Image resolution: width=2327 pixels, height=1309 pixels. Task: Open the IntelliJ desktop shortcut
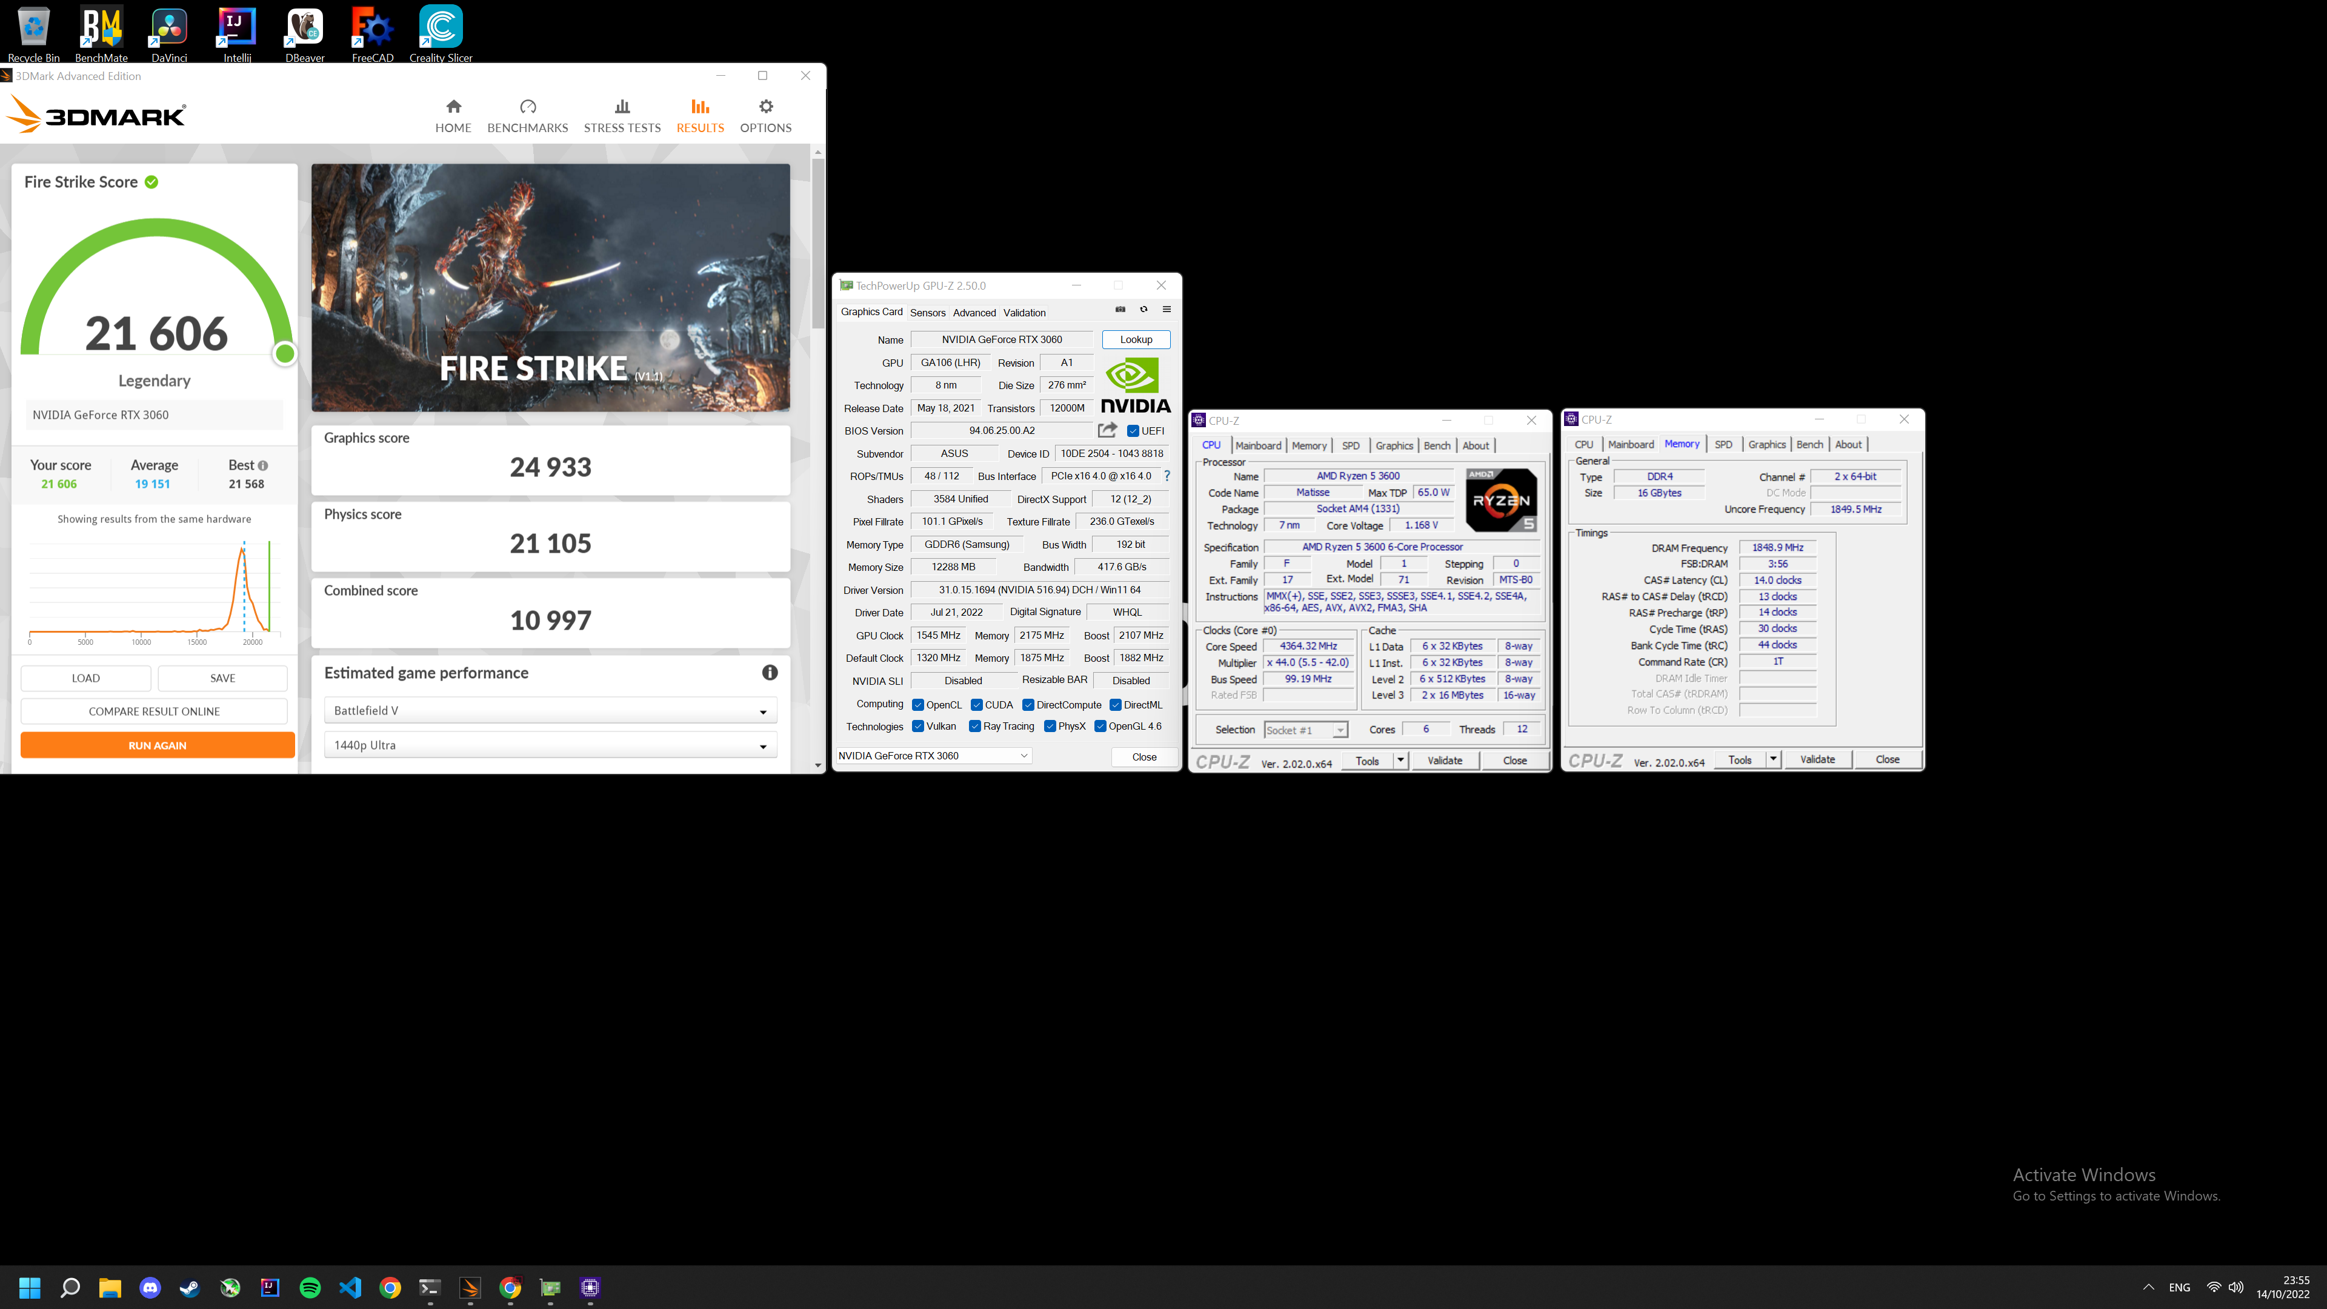coord(237,33)
